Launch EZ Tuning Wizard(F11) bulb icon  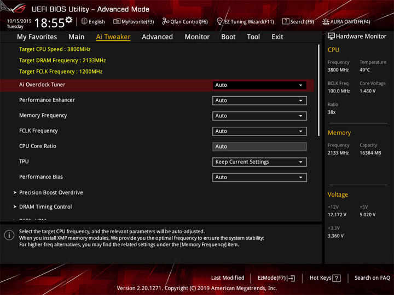point(219,21)
